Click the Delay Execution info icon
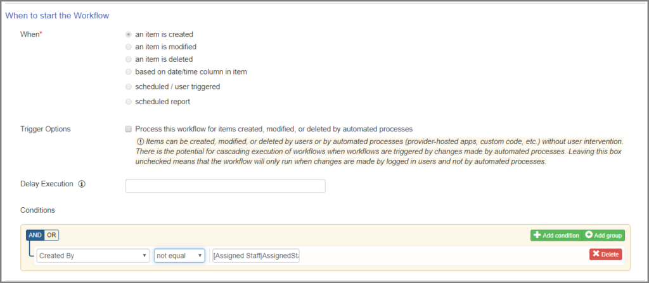The width and height of the screenshot is (649, 283). click(x=82, y=185)
